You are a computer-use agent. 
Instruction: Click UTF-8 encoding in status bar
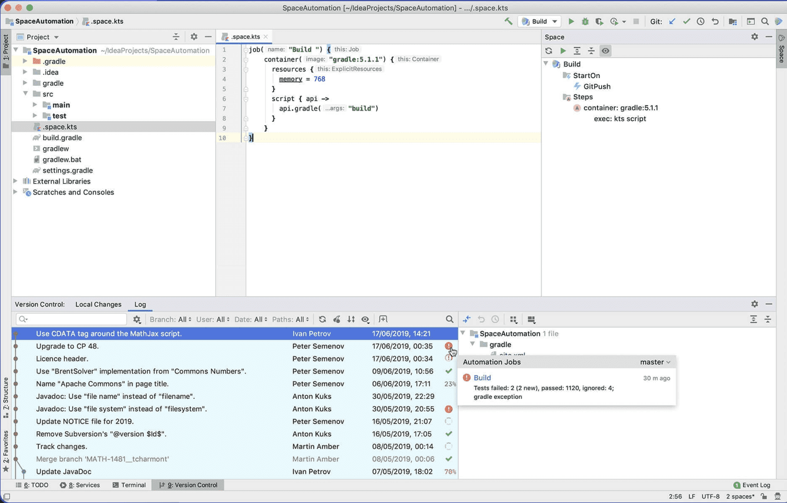tap(711, 496)
